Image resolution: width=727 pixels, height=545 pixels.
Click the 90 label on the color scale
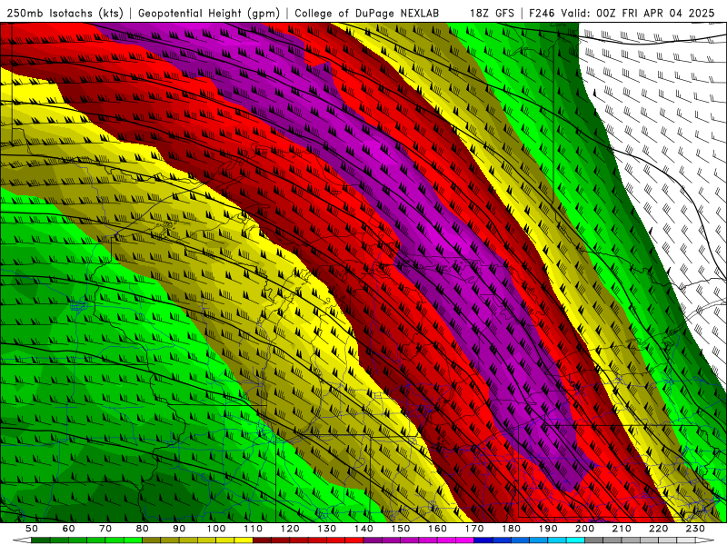179,529
